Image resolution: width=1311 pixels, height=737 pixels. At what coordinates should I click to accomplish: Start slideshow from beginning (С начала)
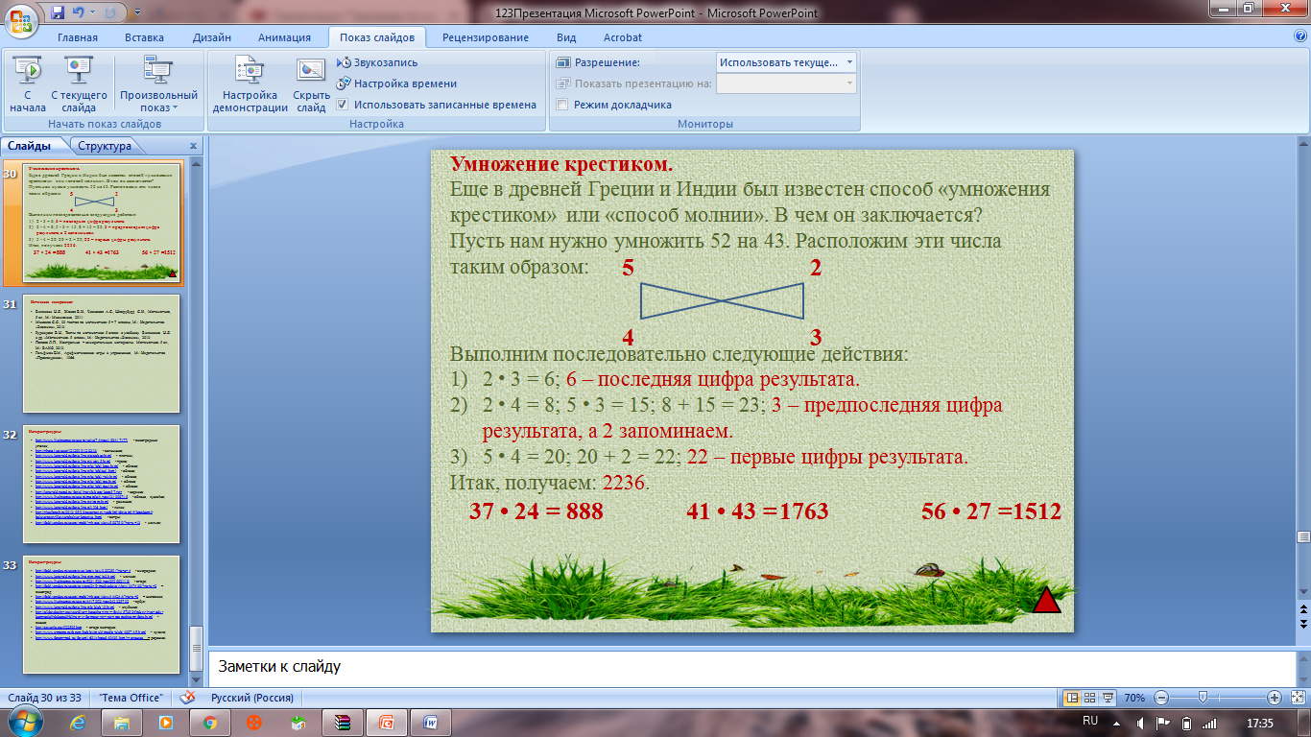click(x=29, y=84)
